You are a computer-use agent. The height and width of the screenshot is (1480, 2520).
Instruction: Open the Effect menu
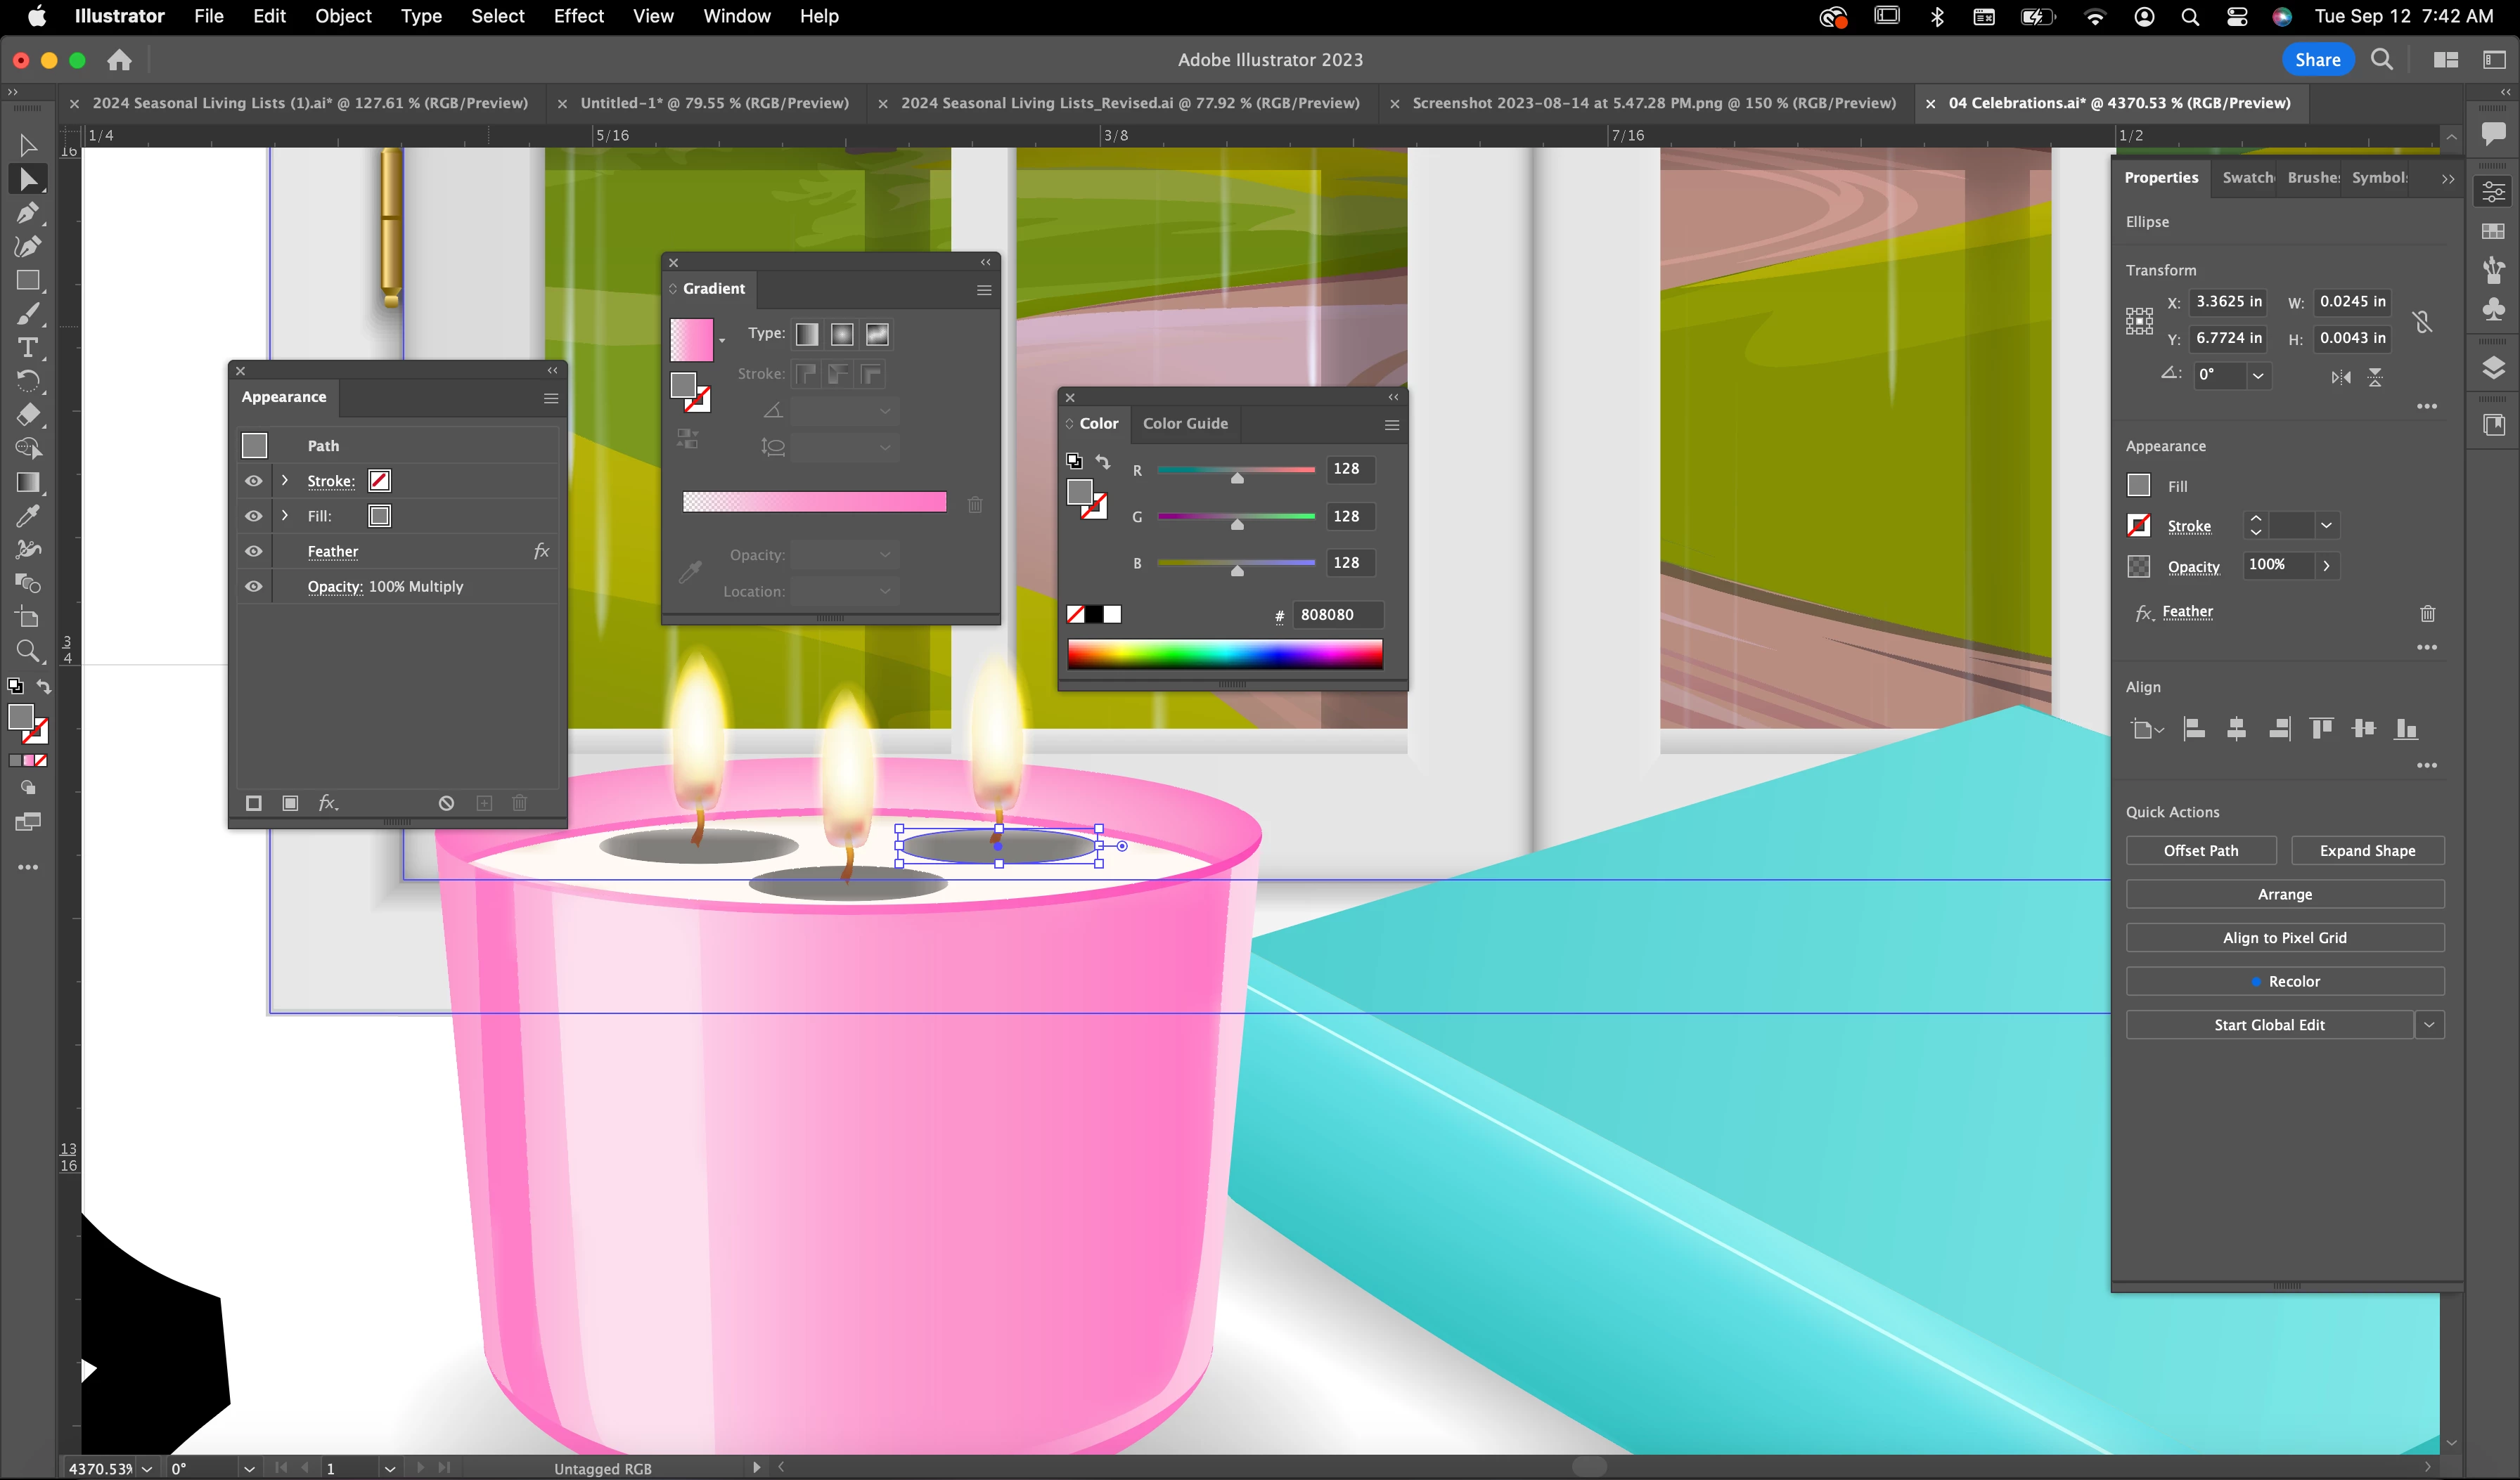coord(578,16)
